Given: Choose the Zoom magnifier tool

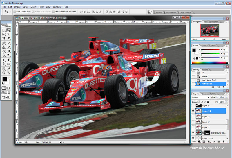Looking at the screenshot, I should (8, 73).
